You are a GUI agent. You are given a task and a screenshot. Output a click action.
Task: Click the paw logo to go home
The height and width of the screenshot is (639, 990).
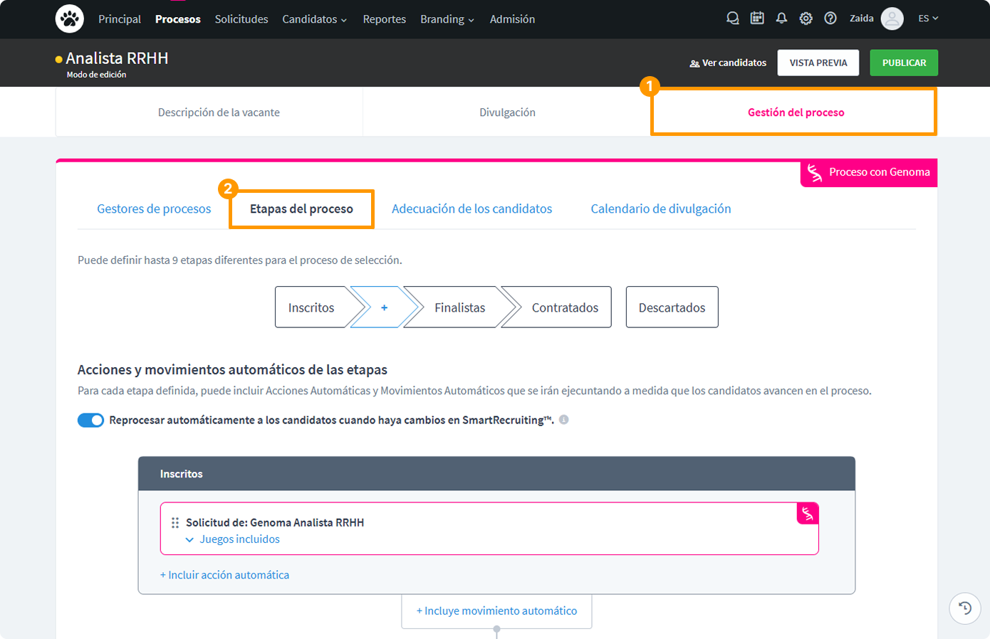(x=69, y=19)
